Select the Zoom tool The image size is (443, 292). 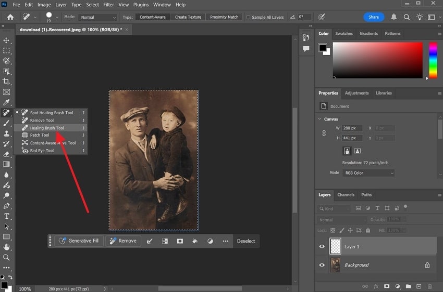(x=6, y=257)
